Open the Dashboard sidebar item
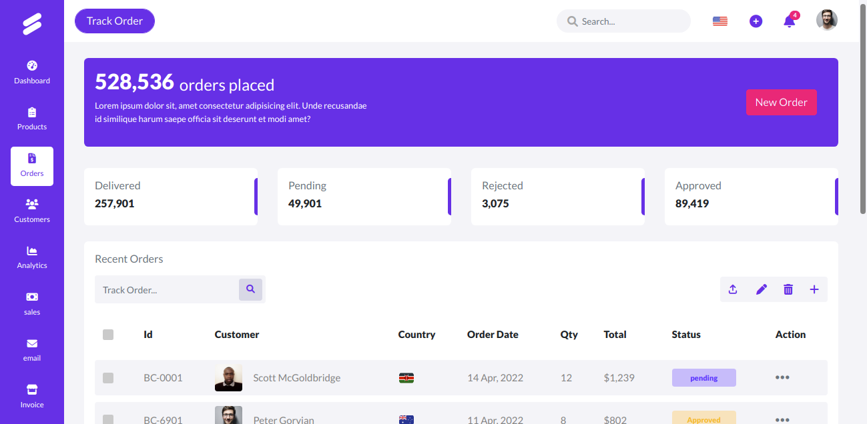The width and height of the screenshot is (867, 424). coord(32,73)
